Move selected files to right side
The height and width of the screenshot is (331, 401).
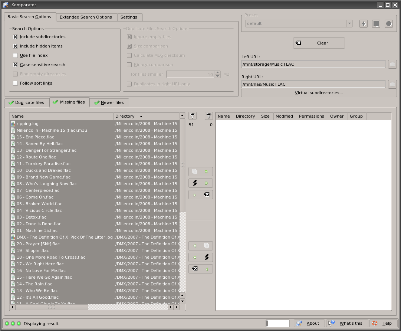(200, 183)
